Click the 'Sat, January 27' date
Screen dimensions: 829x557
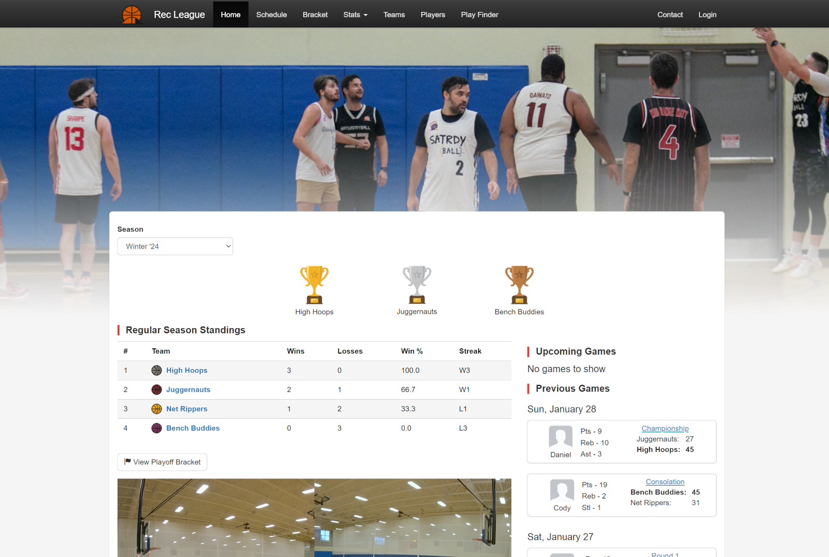(x=560, y=537)
